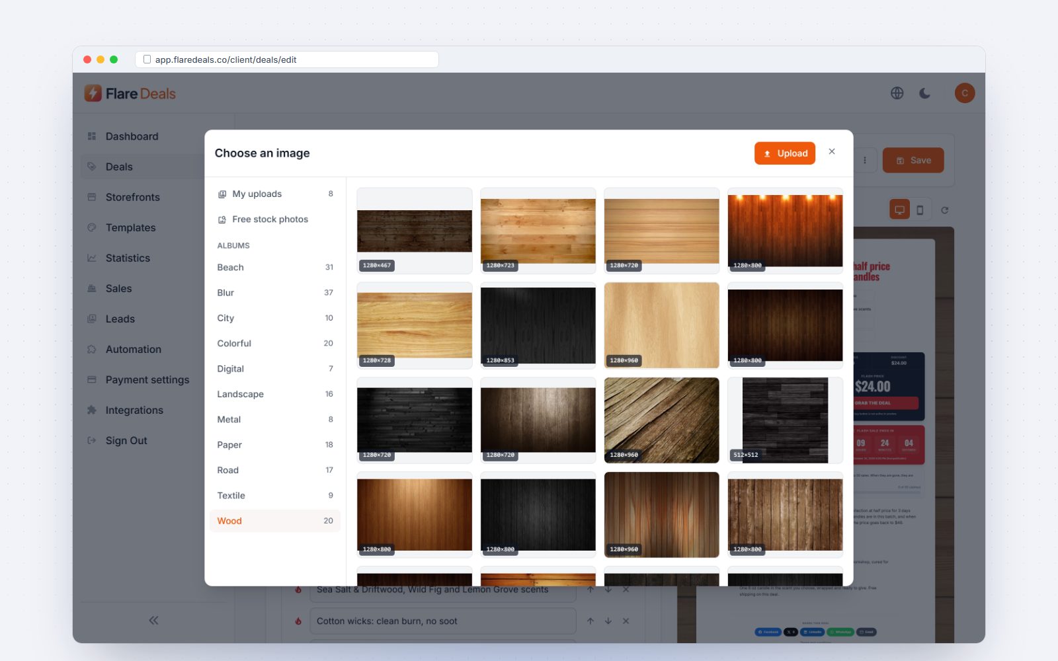Open the user avatar menu
The height and width of the screenshot is (661, 1058).
point(965,93)
